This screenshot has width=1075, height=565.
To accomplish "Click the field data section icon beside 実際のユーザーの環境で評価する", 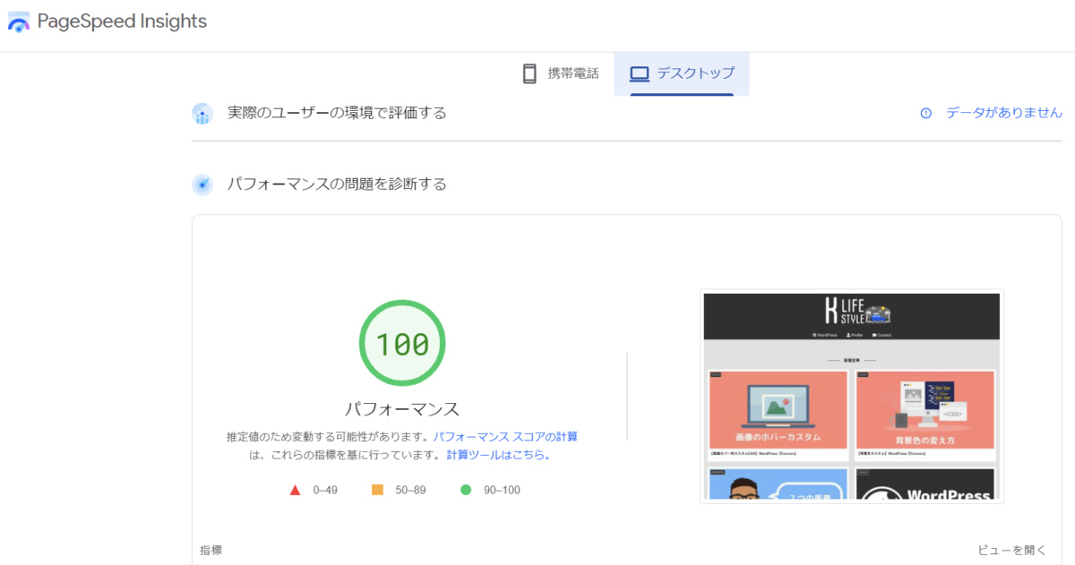I will [x=202, y=113].
